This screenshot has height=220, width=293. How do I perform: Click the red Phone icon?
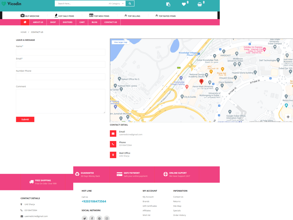click(113, 144)
